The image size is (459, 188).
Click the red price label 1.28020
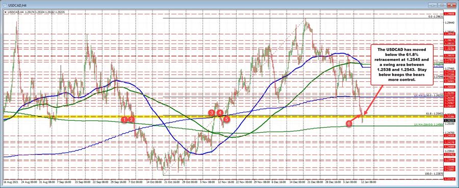coord(450,55)
